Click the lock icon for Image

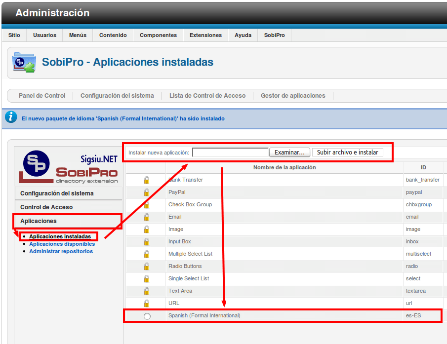tap(147, 229)
